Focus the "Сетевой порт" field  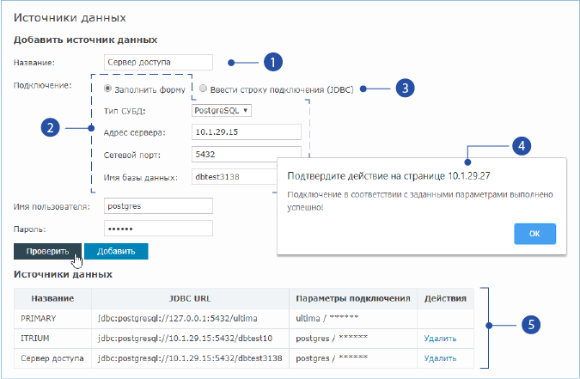click(247, 155)
